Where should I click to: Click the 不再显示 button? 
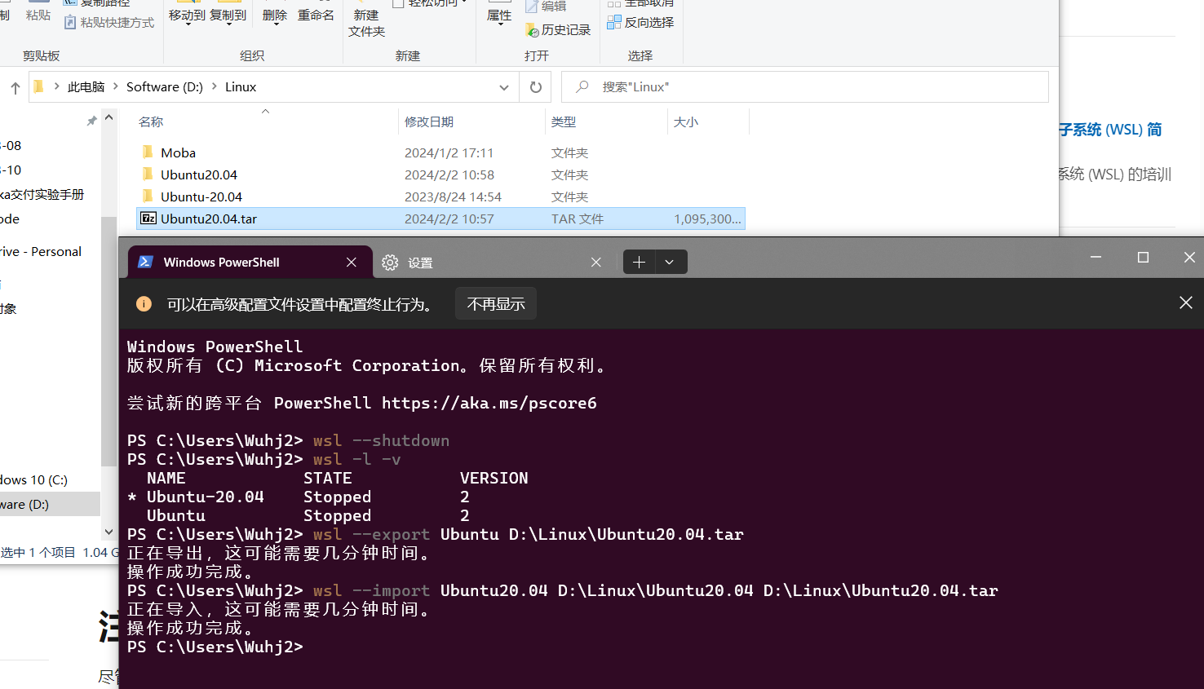[496, 304]
